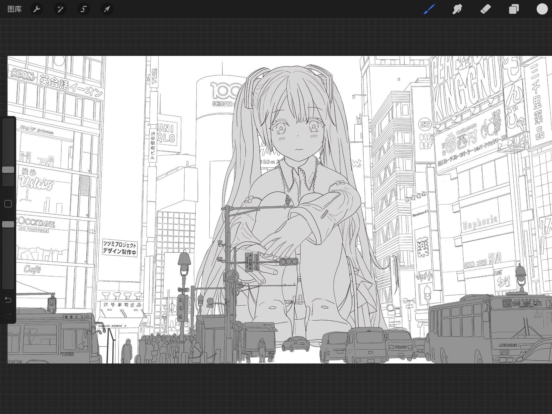Image resolution: width=552 pixels, height=414 pixels.
Task: Select the Eraser tool
Action: [x=485, y=9]
